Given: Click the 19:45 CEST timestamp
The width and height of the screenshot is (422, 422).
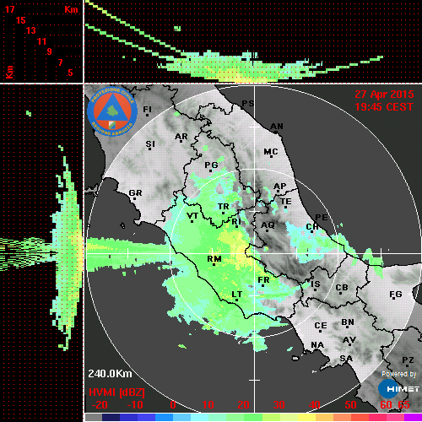Looking at the screenshot, I should point(384,107).
